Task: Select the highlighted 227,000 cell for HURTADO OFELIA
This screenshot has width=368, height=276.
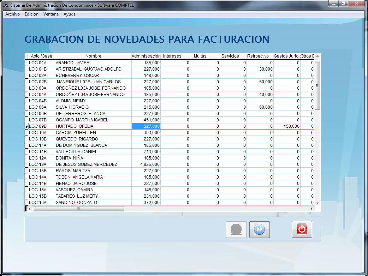Action: point(146,126)
